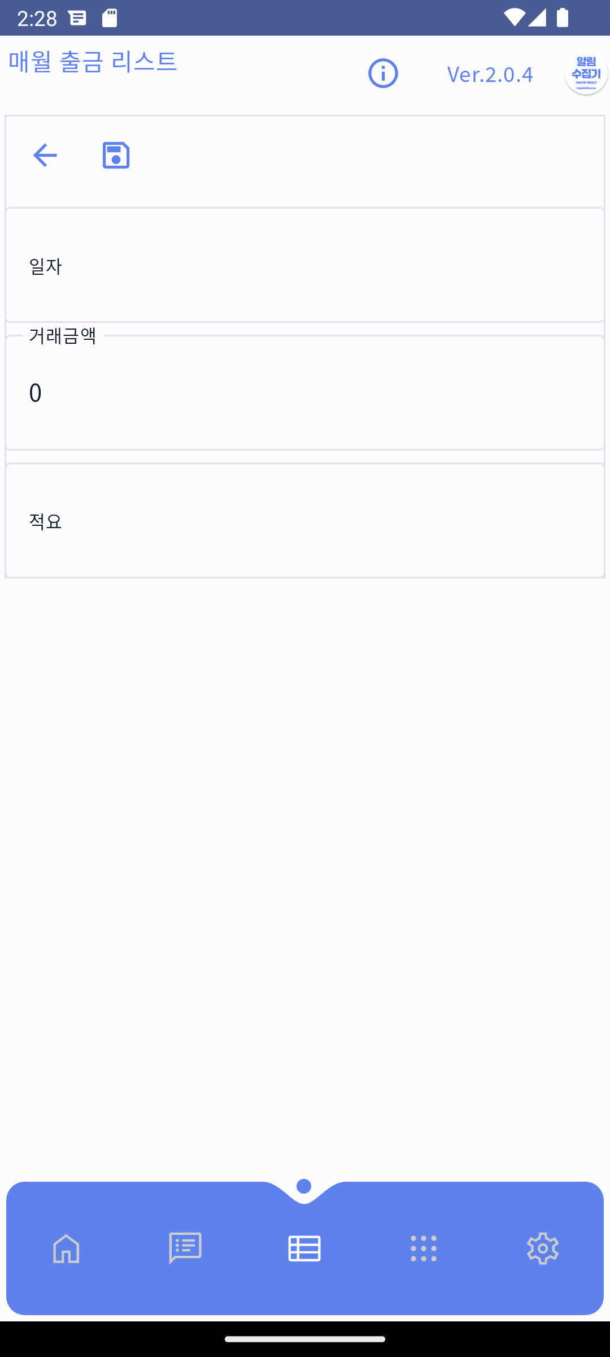The height and width of the screenshot is (1357, 610).
Task: Open the dot grid tab icon
Action: (x=424, y=1248)
